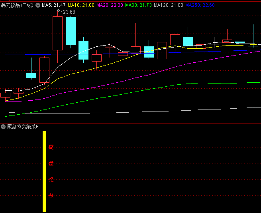Screen dimensions: 261x213
Task: Click the red 绝 character beside yellow bar
Action: pyautogui.click(x=51, y=179)
